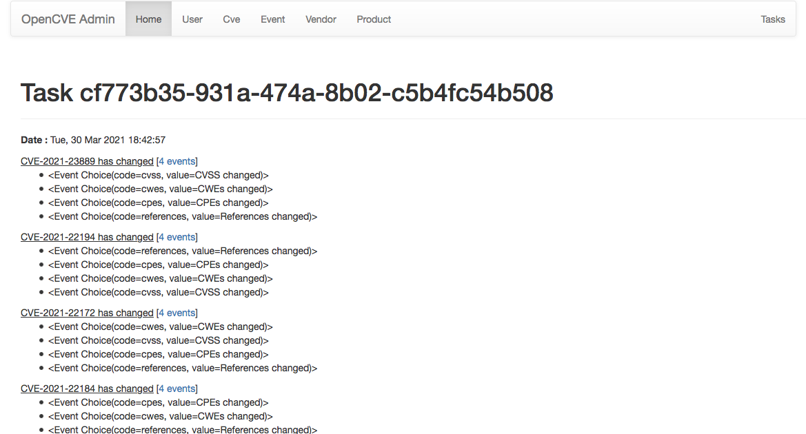Open the Cve admin section
Screen dimensions: 806x434
232,19
